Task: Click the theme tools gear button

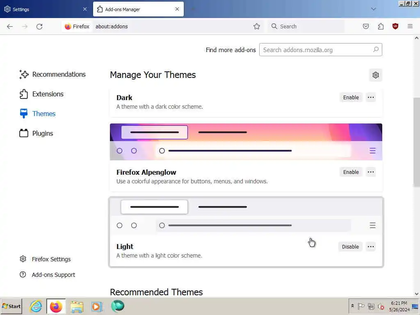Action: tap(376, 75)
